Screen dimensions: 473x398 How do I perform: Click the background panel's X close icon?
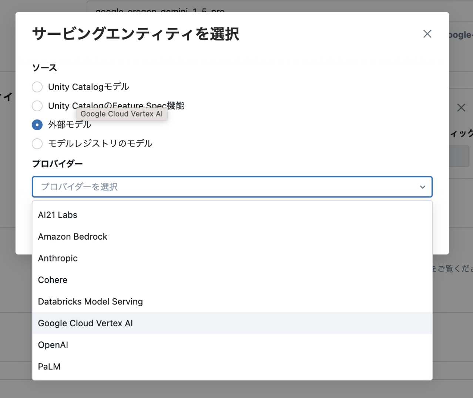tap(461, 108)
